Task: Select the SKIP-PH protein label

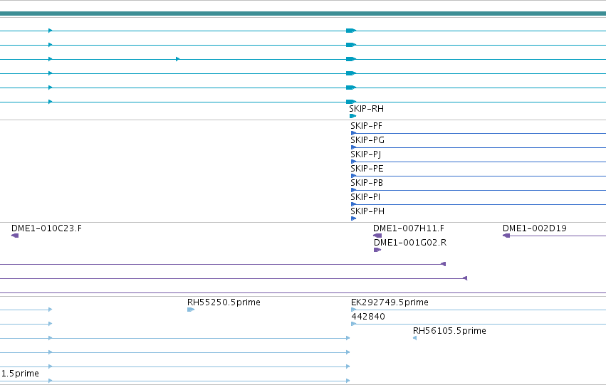Action: [x=367, y=211]
